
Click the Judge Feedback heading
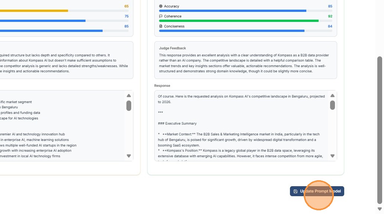[x=172, y=48]
